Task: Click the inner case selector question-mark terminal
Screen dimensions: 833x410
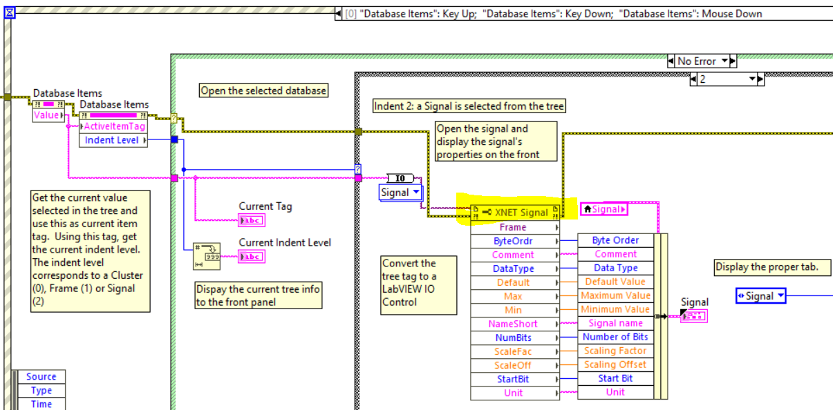Action: [x=357, y=168]
